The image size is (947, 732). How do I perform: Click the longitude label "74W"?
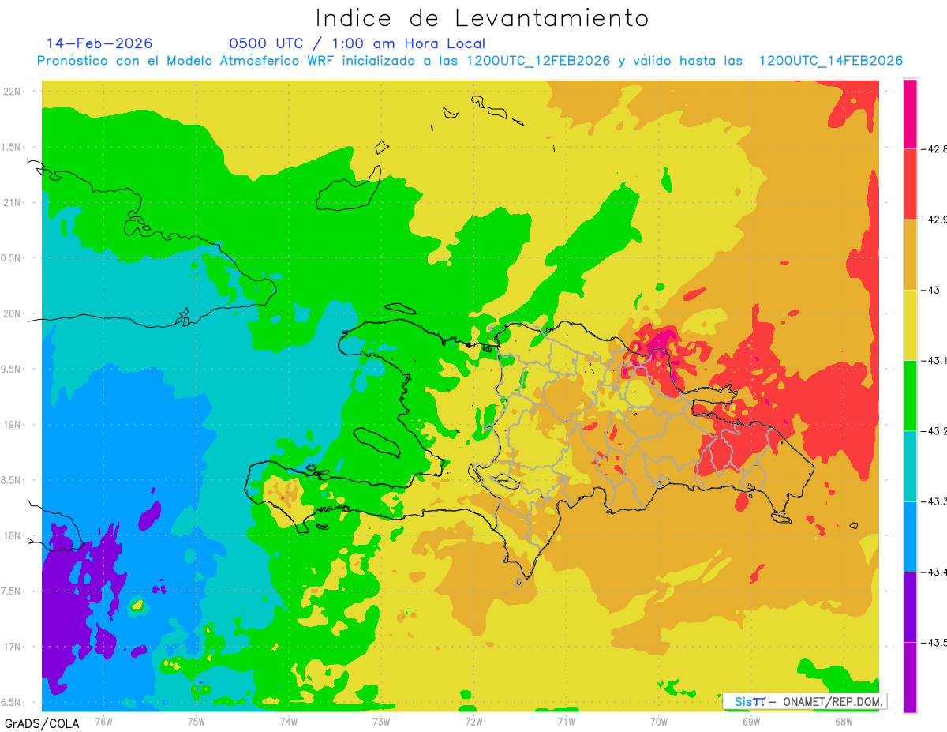point(288,720)
